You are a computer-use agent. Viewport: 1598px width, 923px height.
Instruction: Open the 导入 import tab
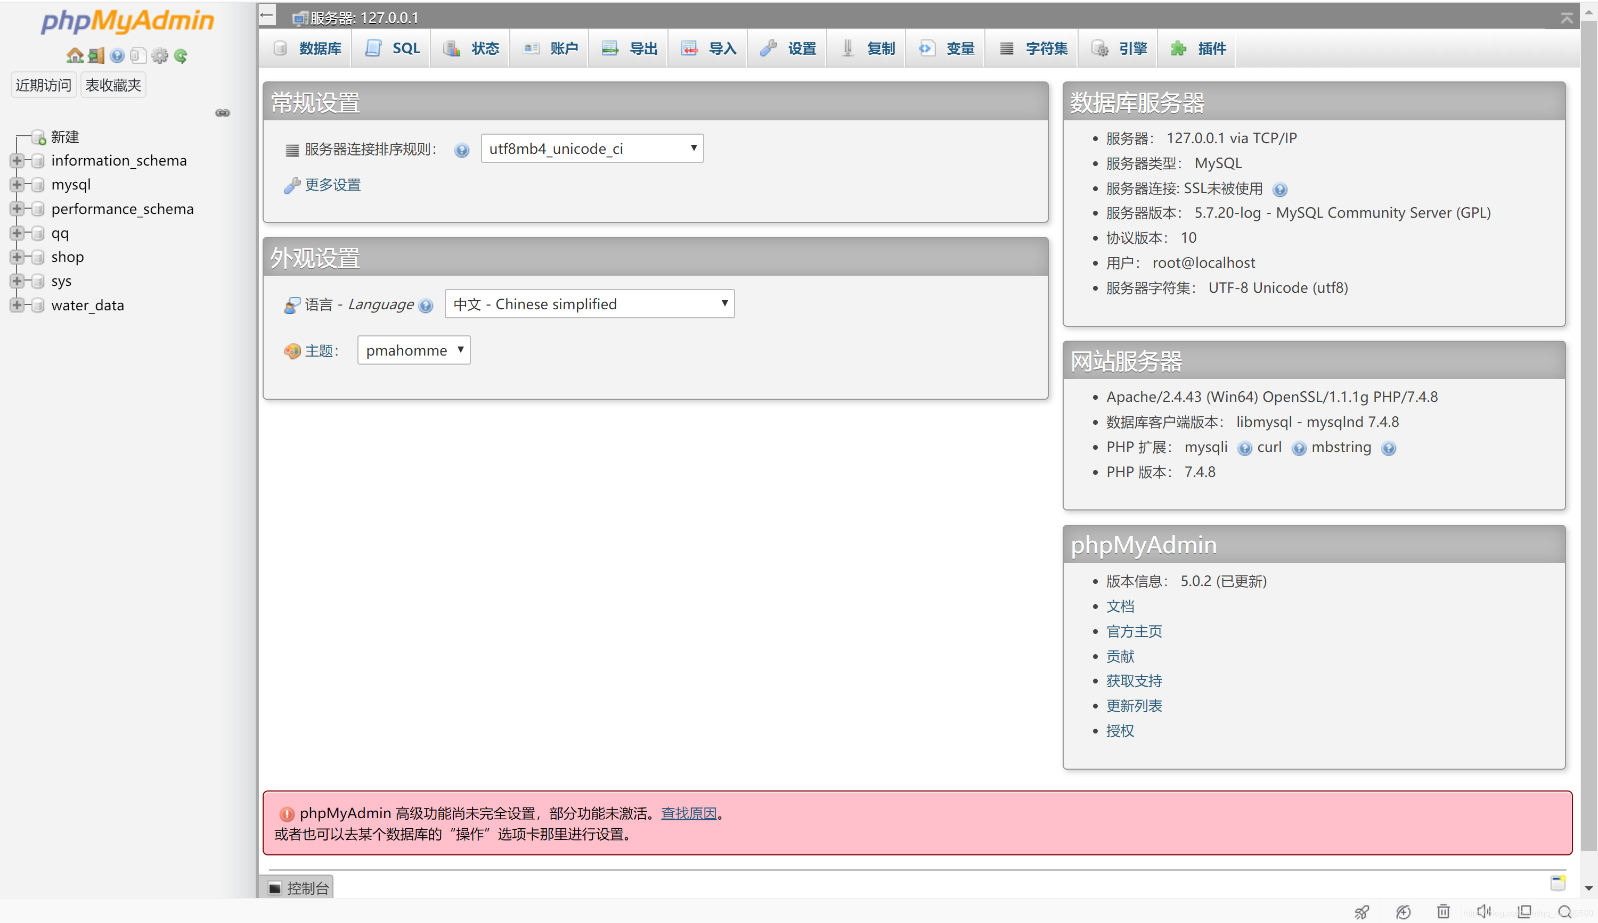(x=708, y=48)
